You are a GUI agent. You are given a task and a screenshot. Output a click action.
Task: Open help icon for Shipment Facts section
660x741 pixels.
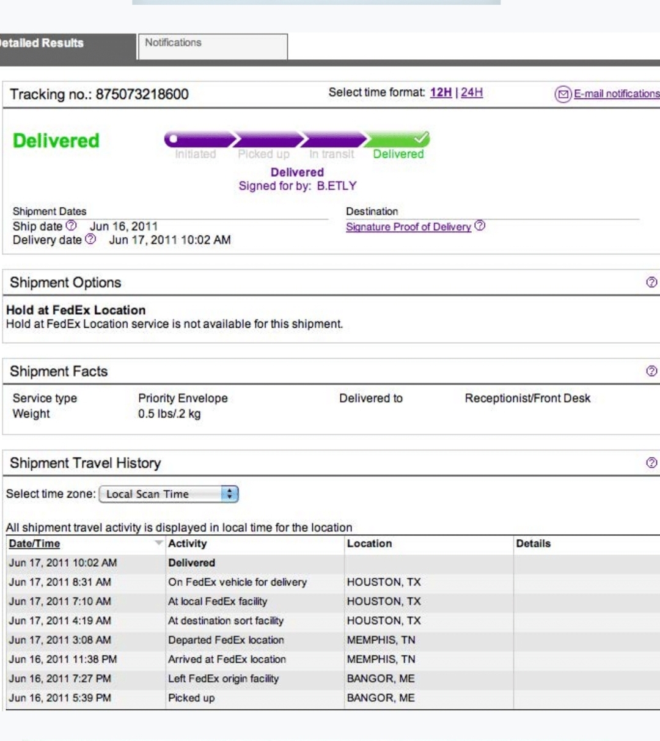tap(651, 370)
